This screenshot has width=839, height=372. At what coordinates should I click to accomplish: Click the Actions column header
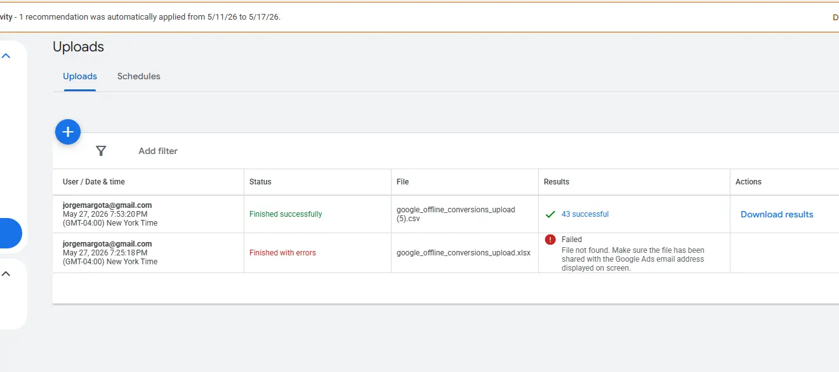tap(748, 182)
